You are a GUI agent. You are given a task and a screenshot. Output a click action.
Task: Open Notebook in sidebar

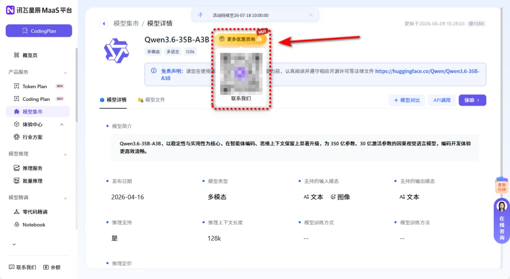click(x=34, y=225)
